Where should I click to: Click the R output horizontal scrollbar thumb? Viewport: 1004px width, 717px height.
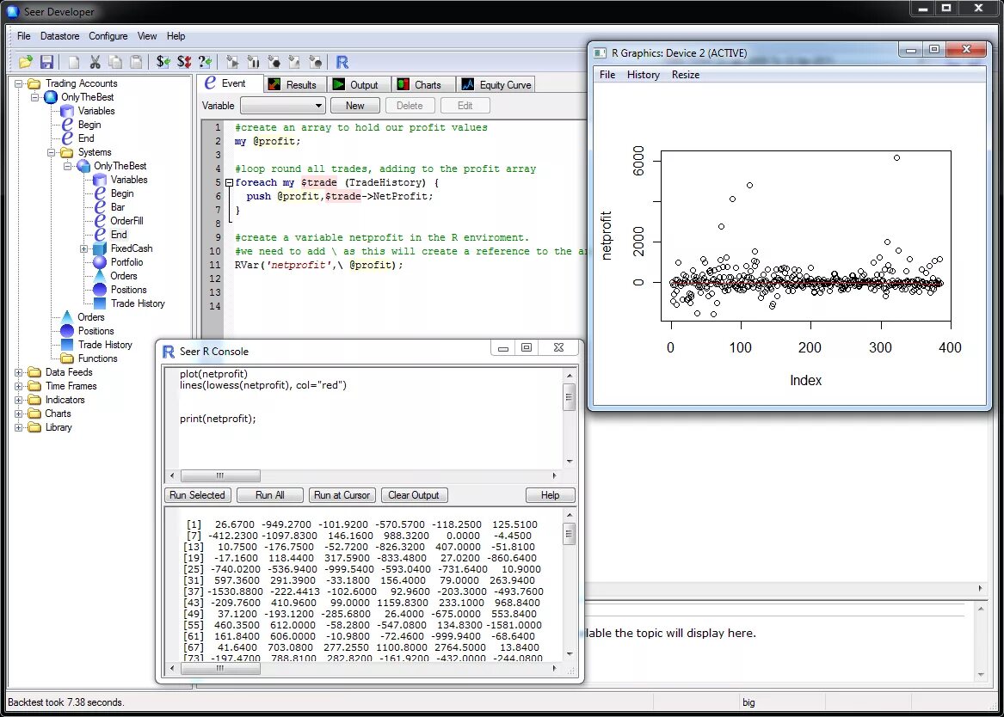click(x=220, y=668)
